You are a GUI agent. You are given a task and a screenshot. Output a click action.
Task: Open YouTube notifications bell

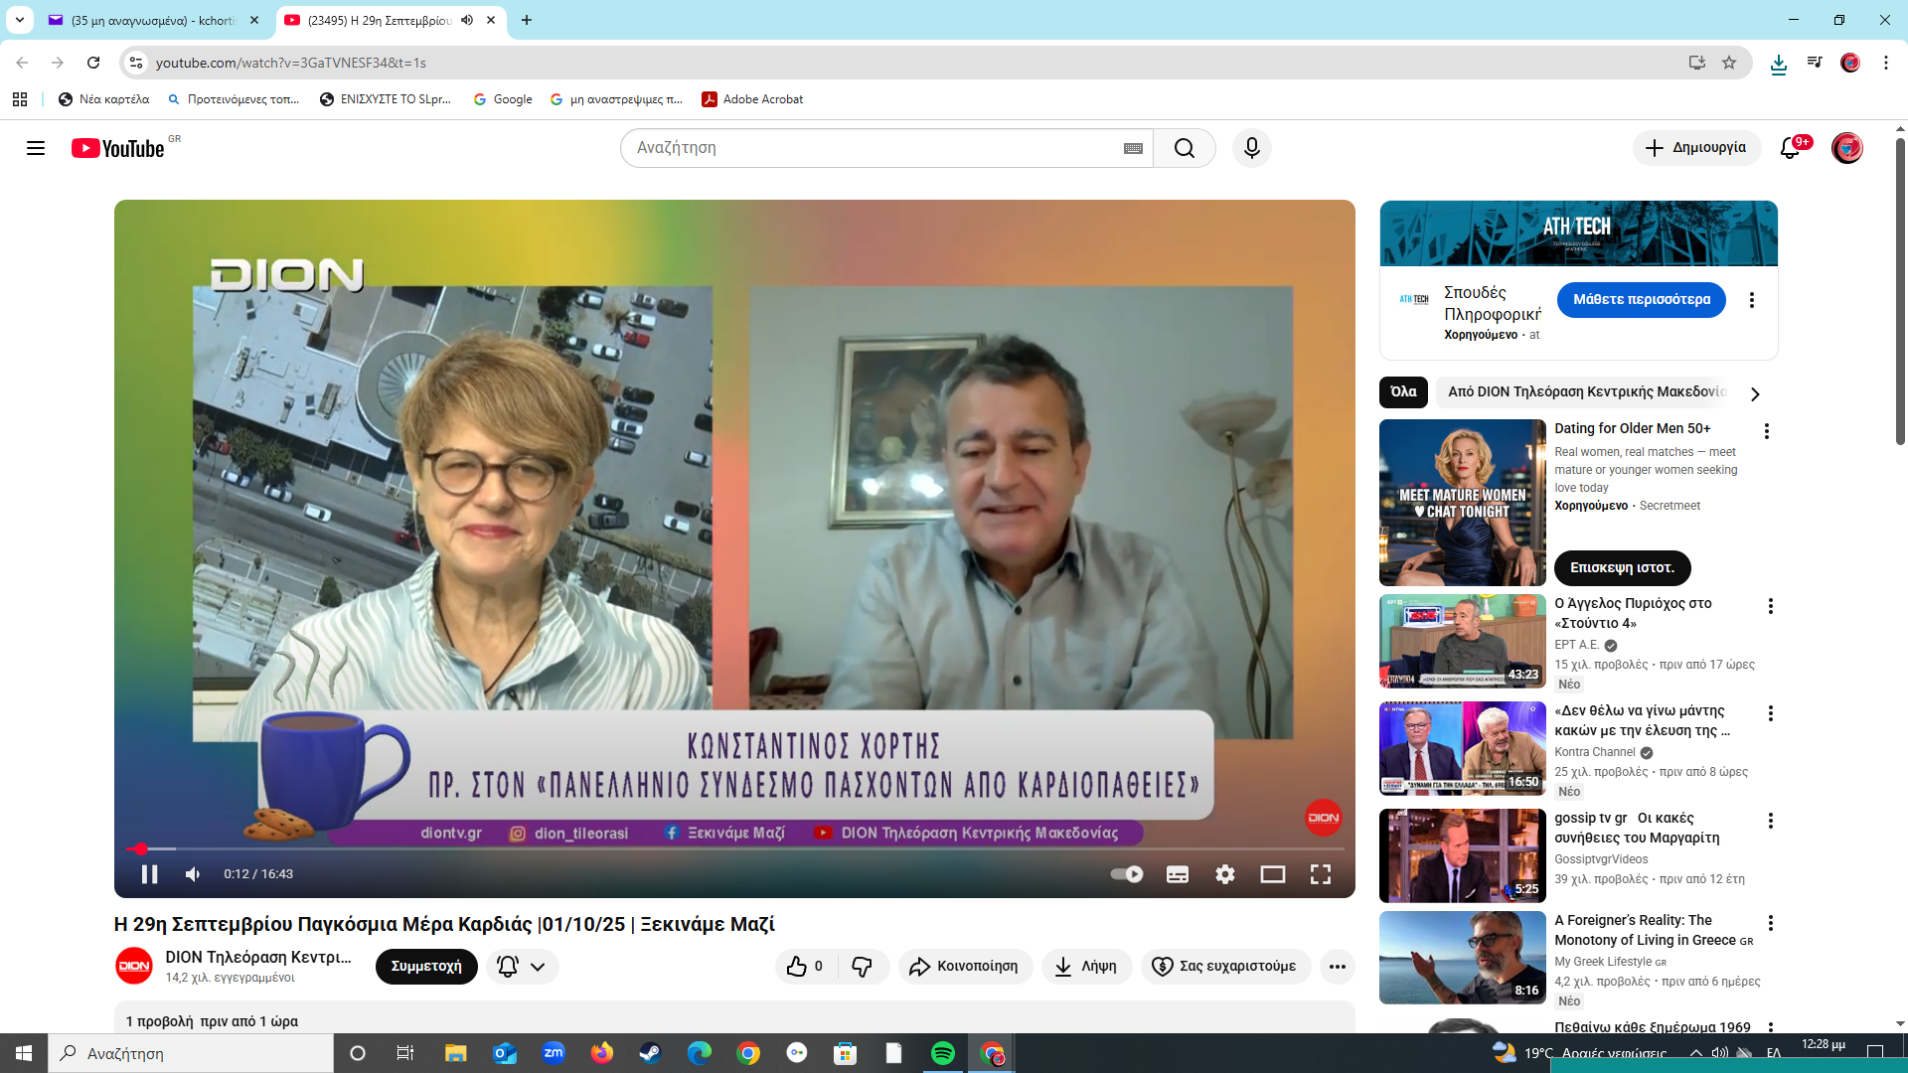coord(1790,148)
